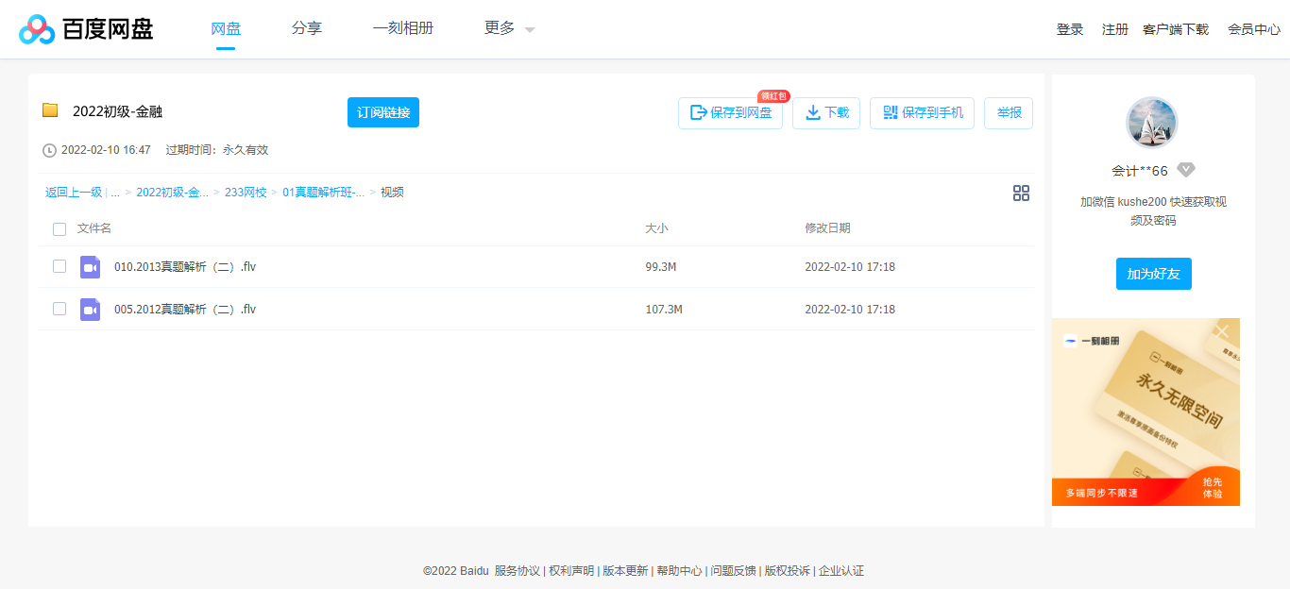
Task: Check the box for 010.2013真题解析（二）.flv
Action: [x=59, y=267]
